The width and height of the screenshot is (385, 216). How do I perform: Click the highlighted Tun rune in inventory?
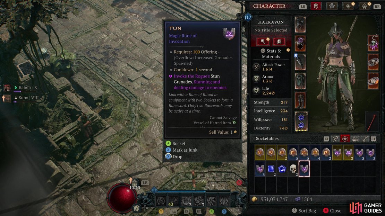pyautogui.click(x=304, y=169)
